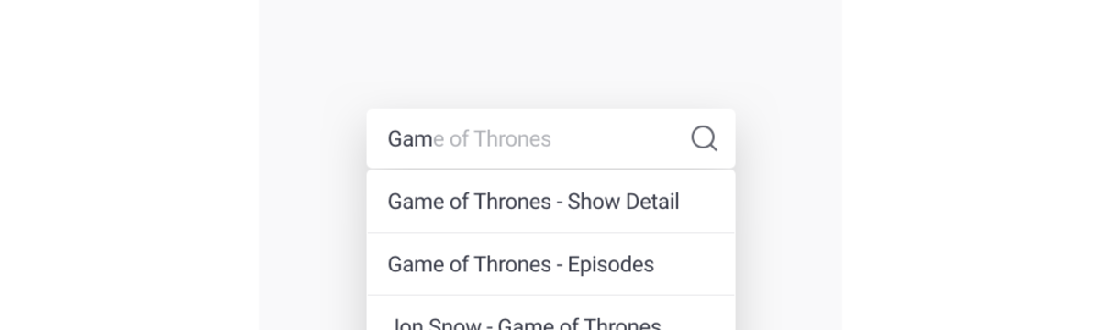Choose 'Game of Thrones - Episodes' suggestion

coord(550,264)
